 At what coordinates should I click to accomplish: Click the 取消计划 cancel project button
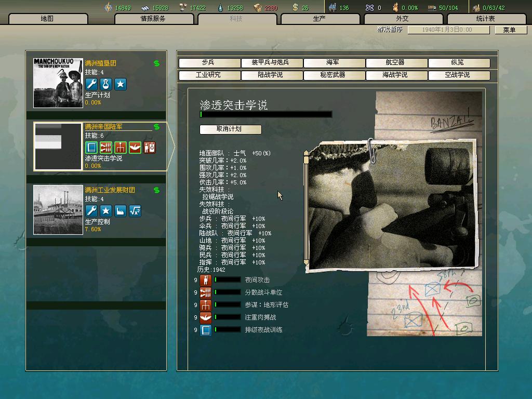click(230, 129)
